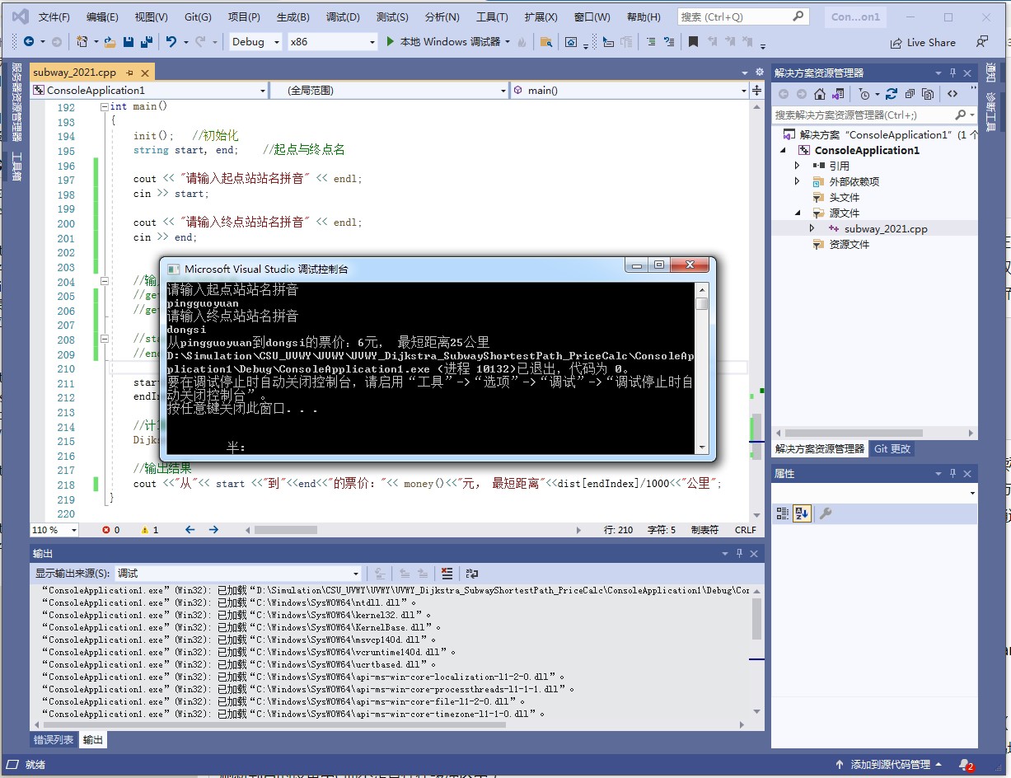Click the debug console vertical scrollbar thumb
Image resolution: width=1011 pixels, height=778 pixels.
click(702, 303)
